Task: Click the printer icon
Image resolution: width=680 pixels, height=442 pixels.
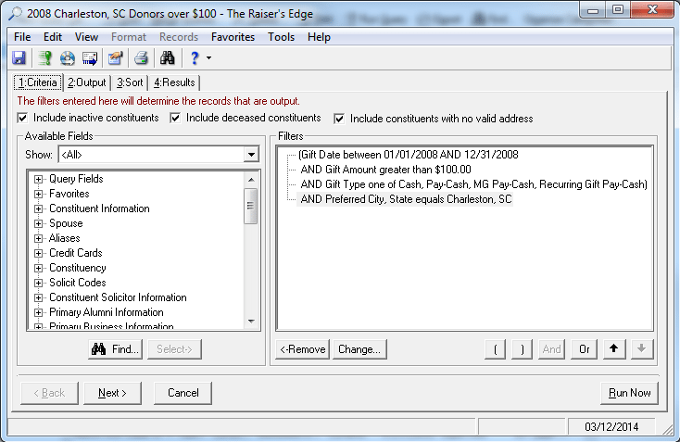Action: tap(141, 58)
